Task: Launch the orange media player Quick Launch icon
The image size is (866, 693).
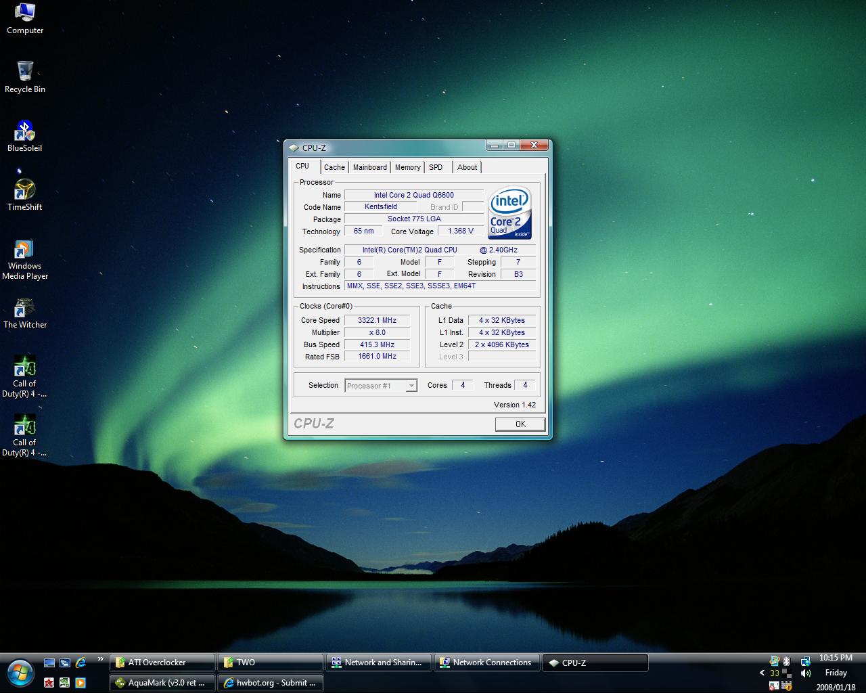Action: tap(81, 683)
